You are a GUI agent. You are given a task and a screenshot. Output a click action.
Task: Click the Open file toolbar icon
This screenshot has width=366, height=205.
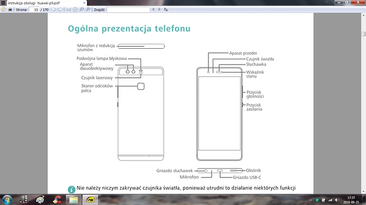tap(4, 10)
